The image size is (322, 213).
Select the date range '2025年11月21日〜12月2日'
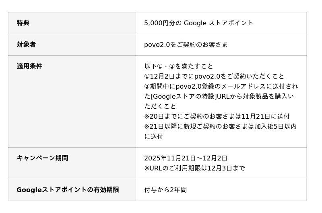(x=186, y=158)
